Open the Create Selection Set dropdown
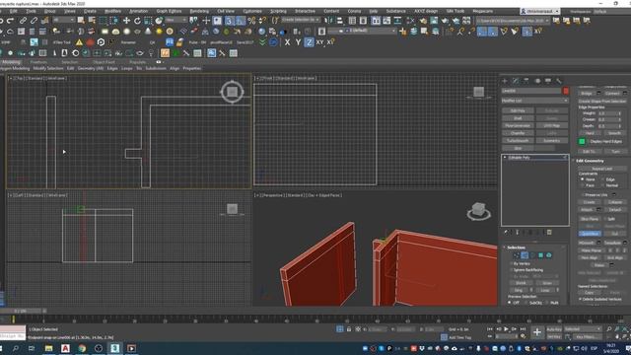631x355 pixels. (301, 20)
